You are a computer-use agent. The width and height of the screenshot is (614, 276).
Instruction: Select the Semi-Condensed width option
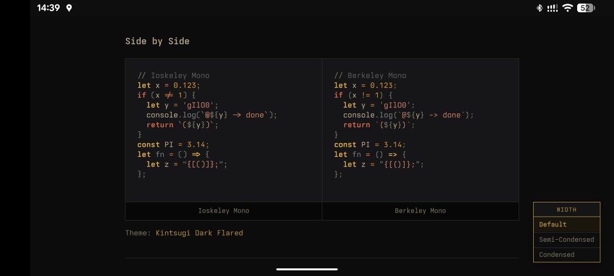(x=566, y=240)
